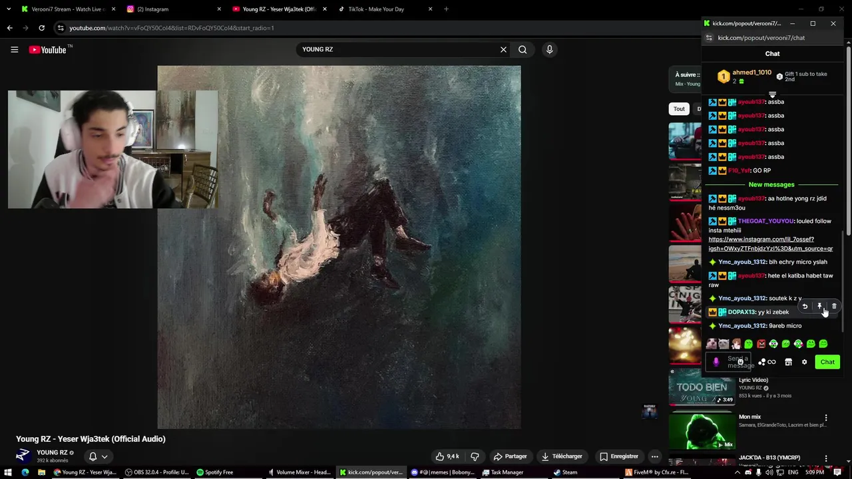Pin DOPAX13's chat message
Screen dimensions: 852x479
[819, 306]
